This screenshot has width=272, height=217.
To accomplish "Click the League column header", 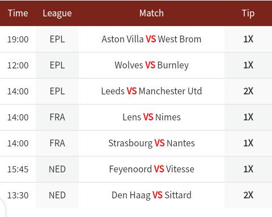I will tap(57, 14).
